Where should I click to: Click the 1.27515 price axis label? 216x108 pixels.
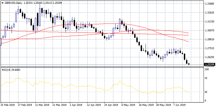point(210,48)
